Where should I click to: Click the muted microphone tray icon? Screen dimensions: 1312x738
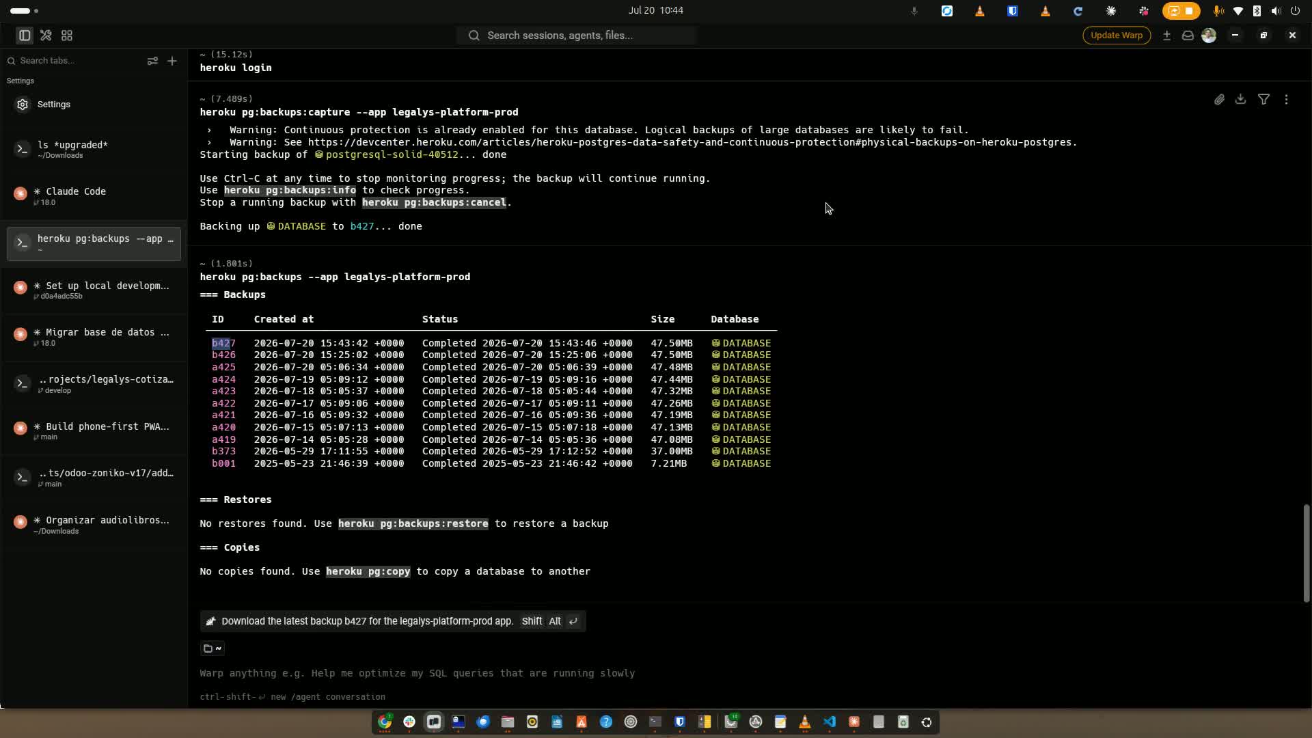(914, 11)
